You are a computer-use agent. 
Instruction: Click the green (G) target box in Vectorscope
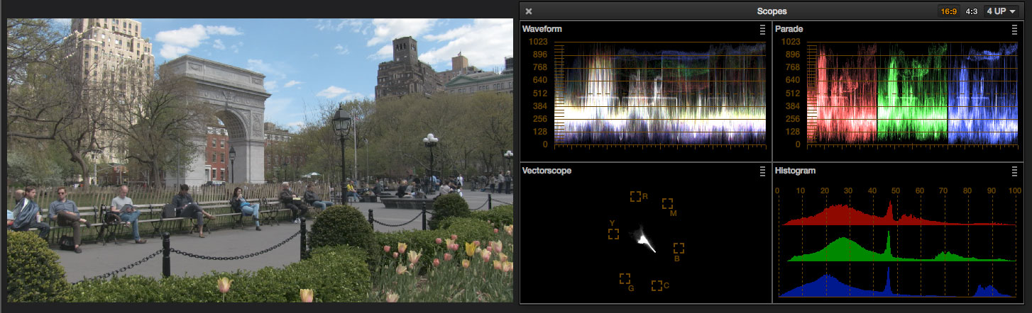pos(625,279)
